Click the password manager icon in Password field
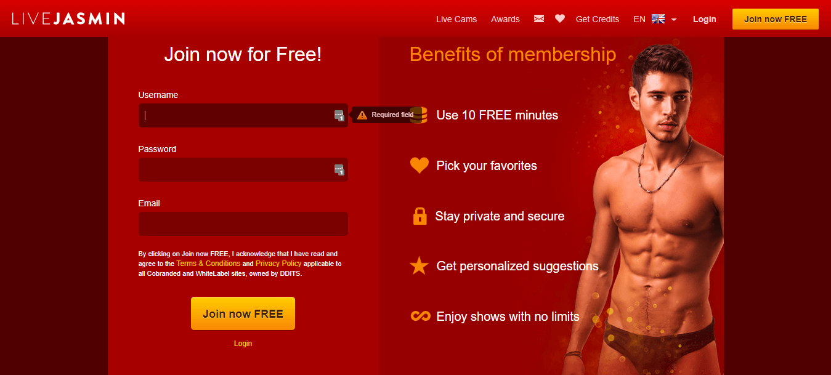The height and width of the screenshot is (375, 831). click(x=339, y=169)
